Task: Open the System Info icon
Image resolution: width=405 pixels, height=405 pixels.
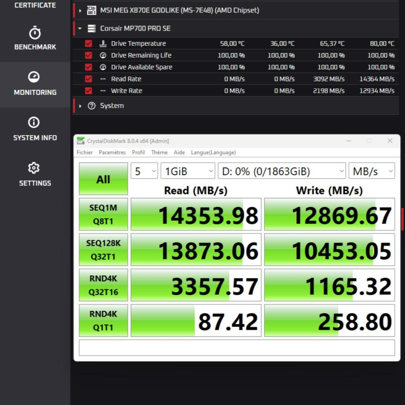Action: [x=34, y=123]
